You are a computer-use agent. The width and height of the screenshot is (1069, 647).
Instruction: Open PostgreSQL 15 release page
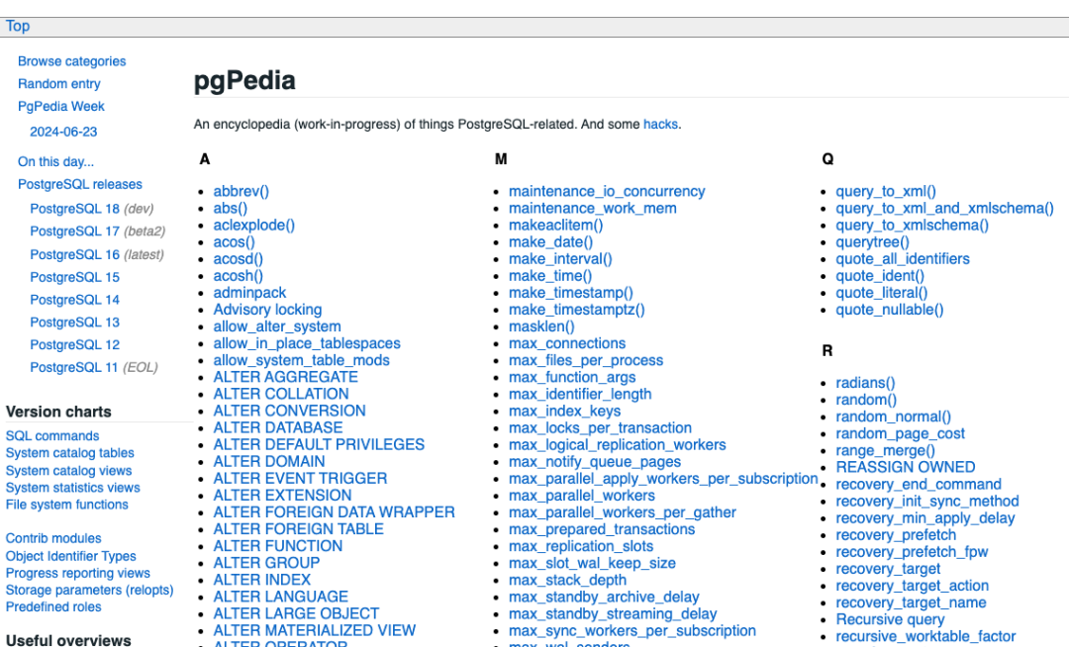[x=74, y=277]
